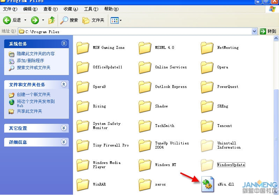Select the MSN Gaming Zone folder icon

point(83,48)
